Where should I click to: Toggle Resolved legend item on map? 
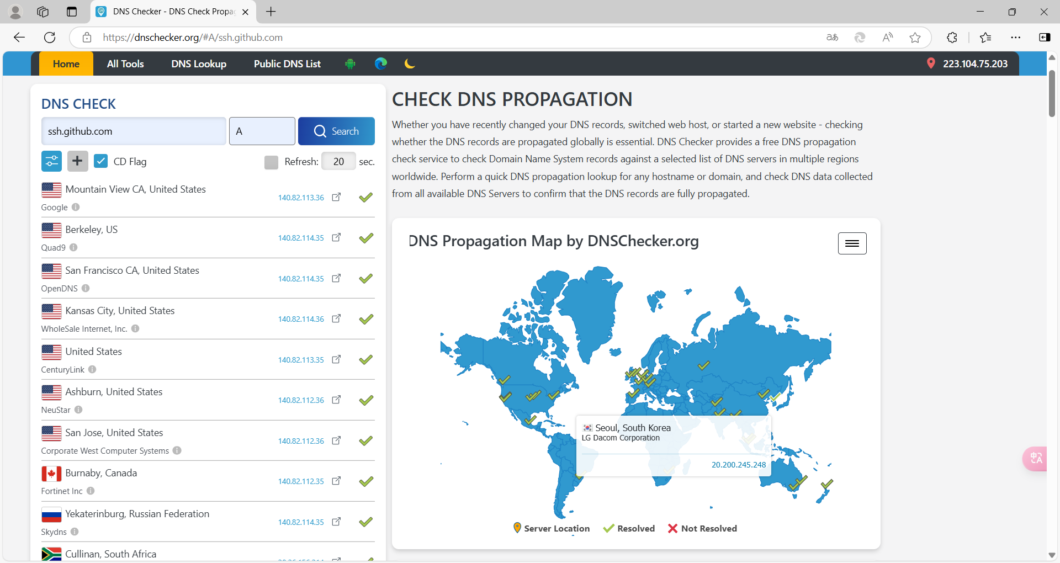click(629, 528)
